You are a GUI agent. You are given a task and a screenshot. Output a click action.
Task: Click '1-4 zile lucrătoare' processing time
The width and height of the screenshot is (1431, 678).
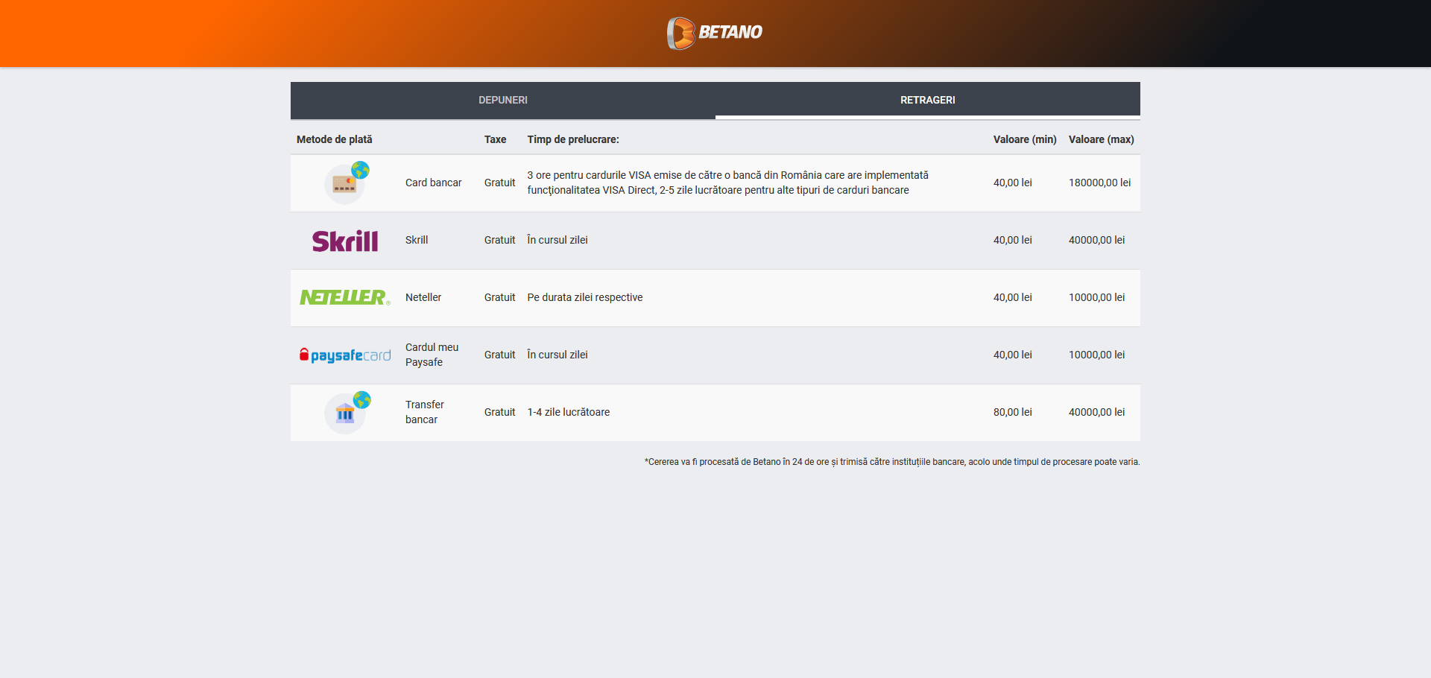tap(569, 412)
